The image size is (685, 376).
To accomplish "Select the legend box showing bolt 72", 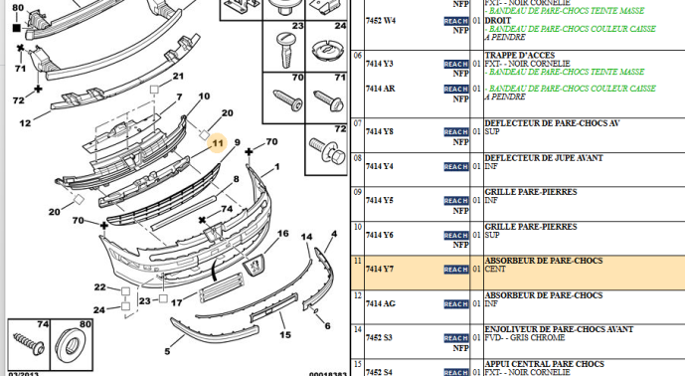I will (326, 149).
